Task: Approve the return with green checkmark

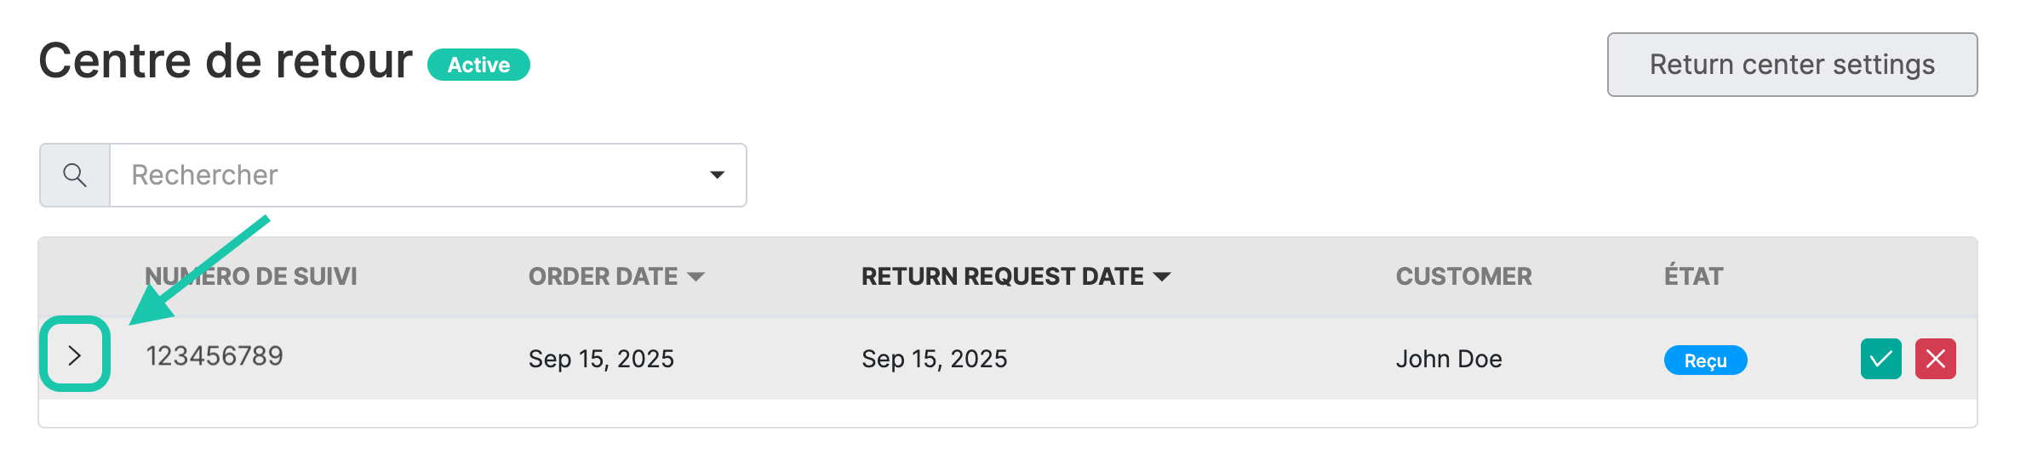Action: coord(1880,359)
